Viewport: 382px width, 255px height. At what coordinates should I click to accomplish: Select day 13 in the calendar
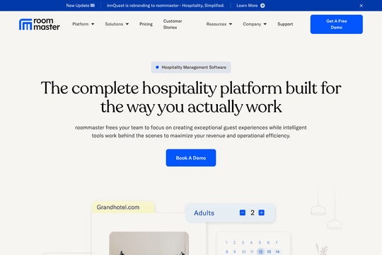tap(269, 251)
